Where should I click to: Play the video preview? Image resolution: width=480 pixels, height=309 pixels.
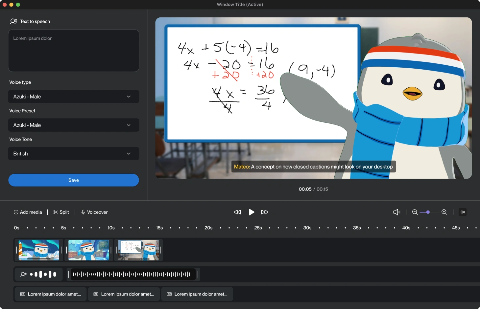click(x=252, y=212)
